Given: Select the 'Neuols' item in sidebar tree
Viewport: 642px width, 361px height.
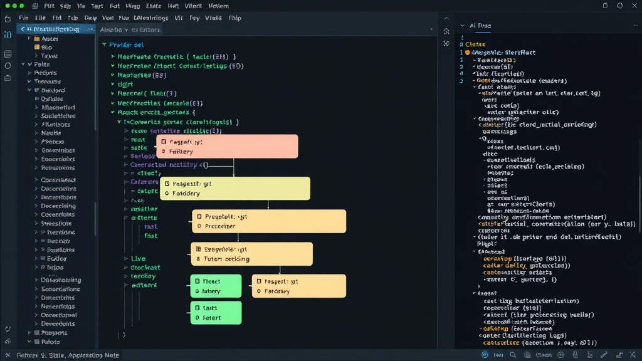Looking at the screenshot, I should click(51, 133).
